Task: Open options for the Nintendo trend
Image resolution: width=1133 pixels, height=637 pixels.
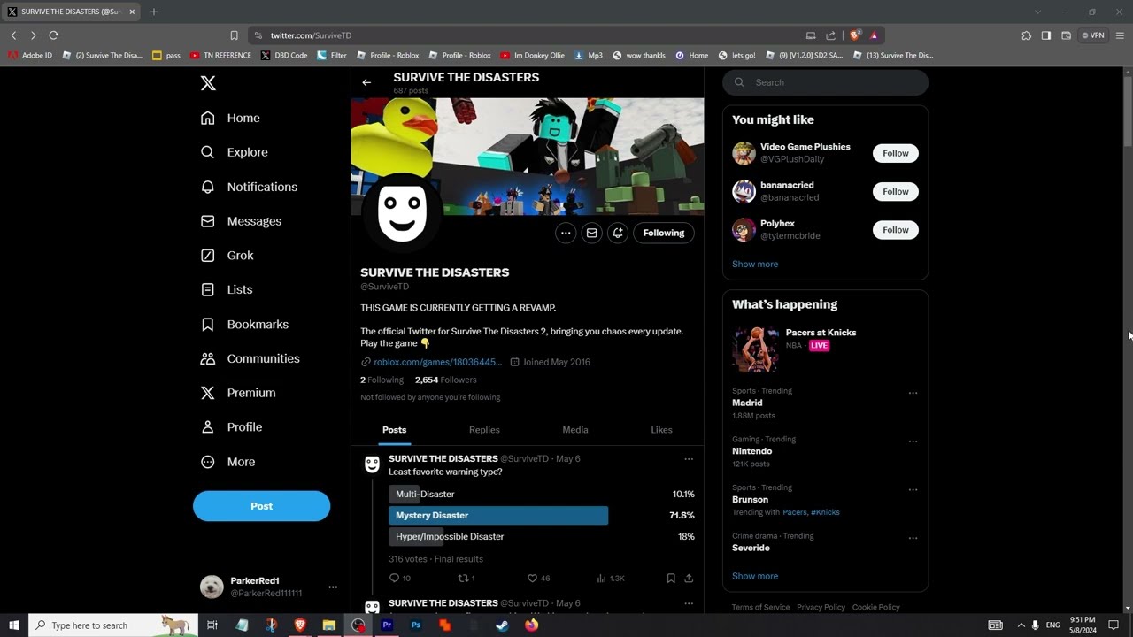Action: coord(913,441)
